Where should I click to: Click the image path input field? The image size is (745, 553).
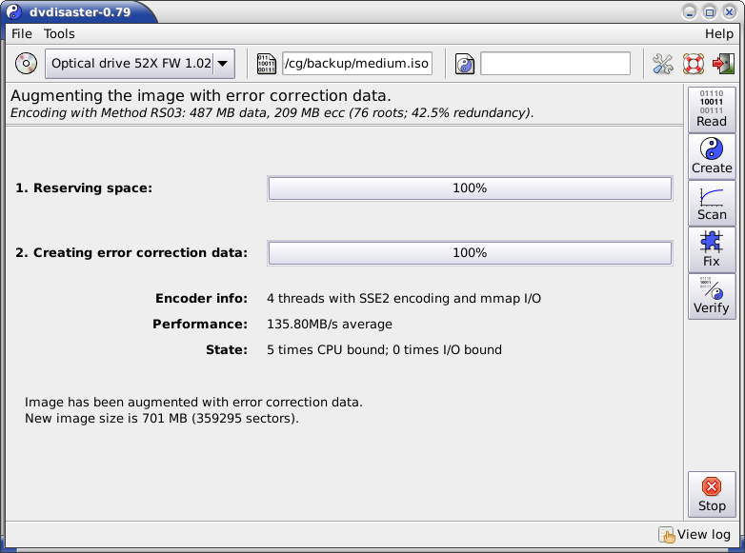pyautogui.click(x=356, y=64)
